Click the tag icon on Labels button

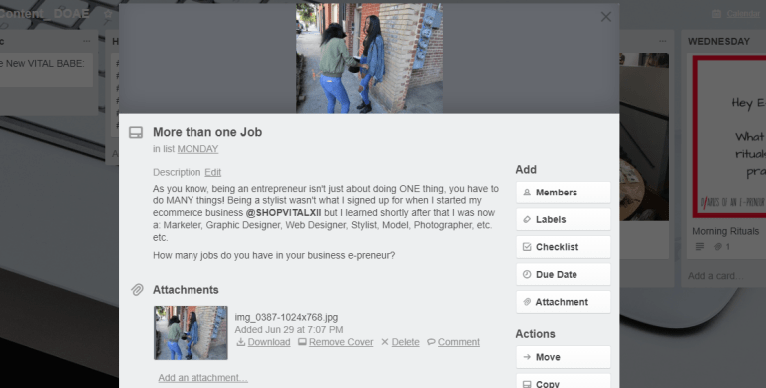pyautogui.click(x=527, y=219)
